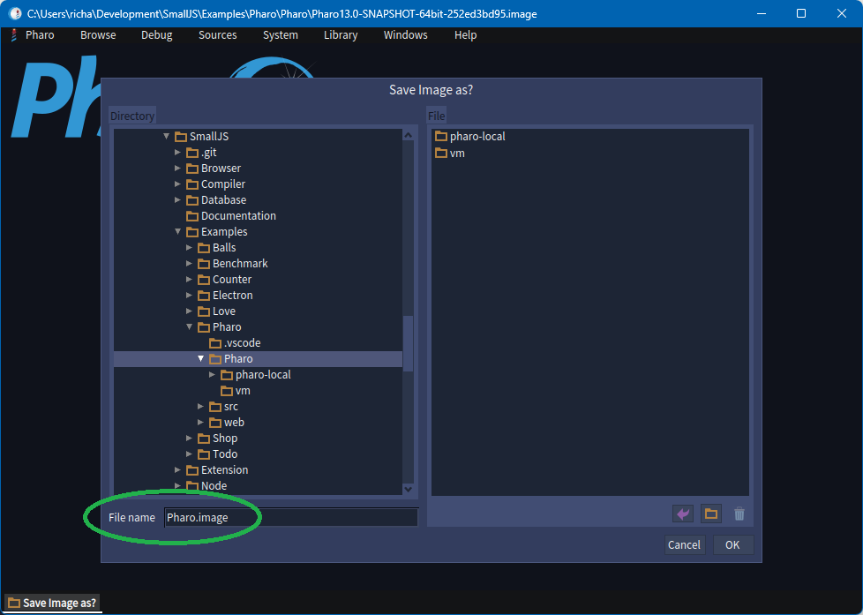The image size is (863, 615).
Task: Click the folder icon beside Documentation
Action: 192,216
